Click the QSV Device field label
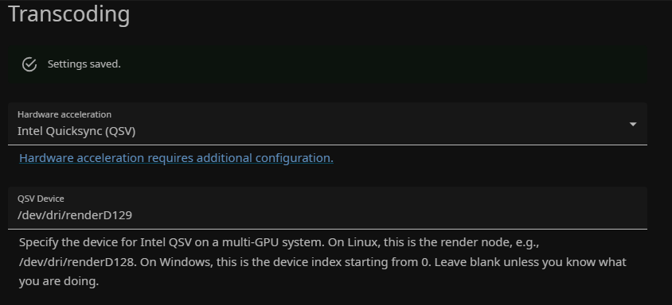 (41, 199)
